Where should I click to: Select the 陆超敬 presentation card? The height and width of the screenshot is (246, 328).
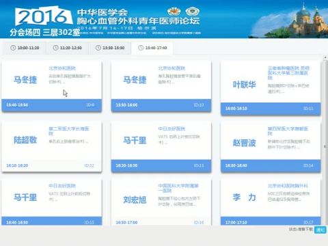point(52,146)
